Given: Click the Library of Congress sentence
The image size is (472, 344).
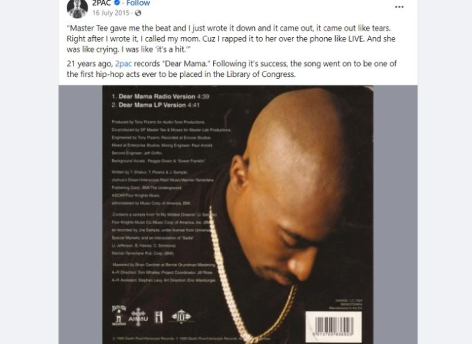Looking at the screenshot, I should [x=232, y=69].
